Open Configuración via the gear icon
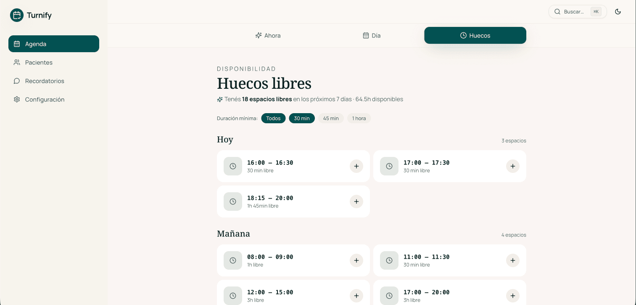Image resolution: width=636 pixels, height=305 pixels. coord(17,99)
